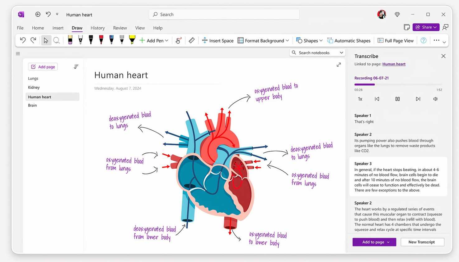Open Format Background options

click(263, 40)
